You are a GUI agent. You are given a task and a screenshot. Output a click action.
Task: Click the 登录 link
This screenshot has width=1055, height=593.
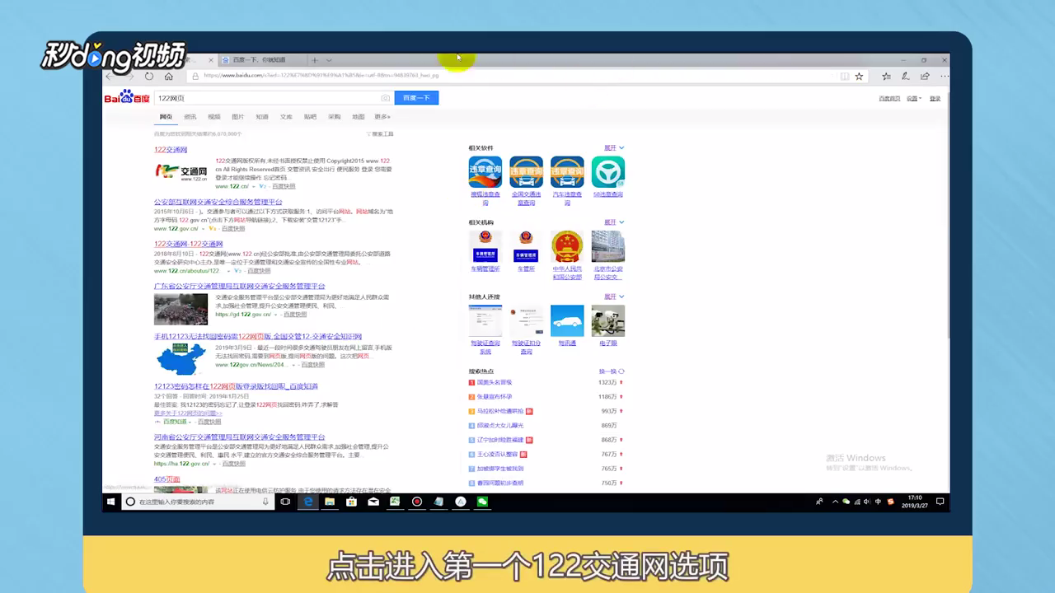tap(935, 98)
